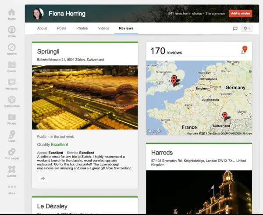Open the Harrods review title
Viewport: 263px width, 215px height.
162,153
